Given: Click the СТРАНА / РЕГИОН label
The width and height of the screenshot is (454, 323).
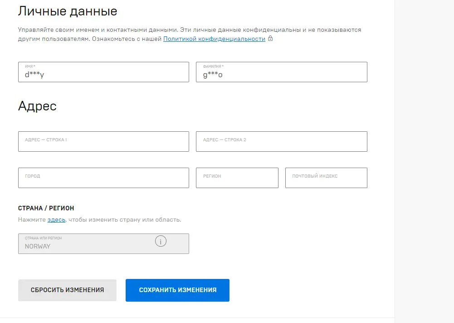Looking at the screenshot, I should click(46, 208).
